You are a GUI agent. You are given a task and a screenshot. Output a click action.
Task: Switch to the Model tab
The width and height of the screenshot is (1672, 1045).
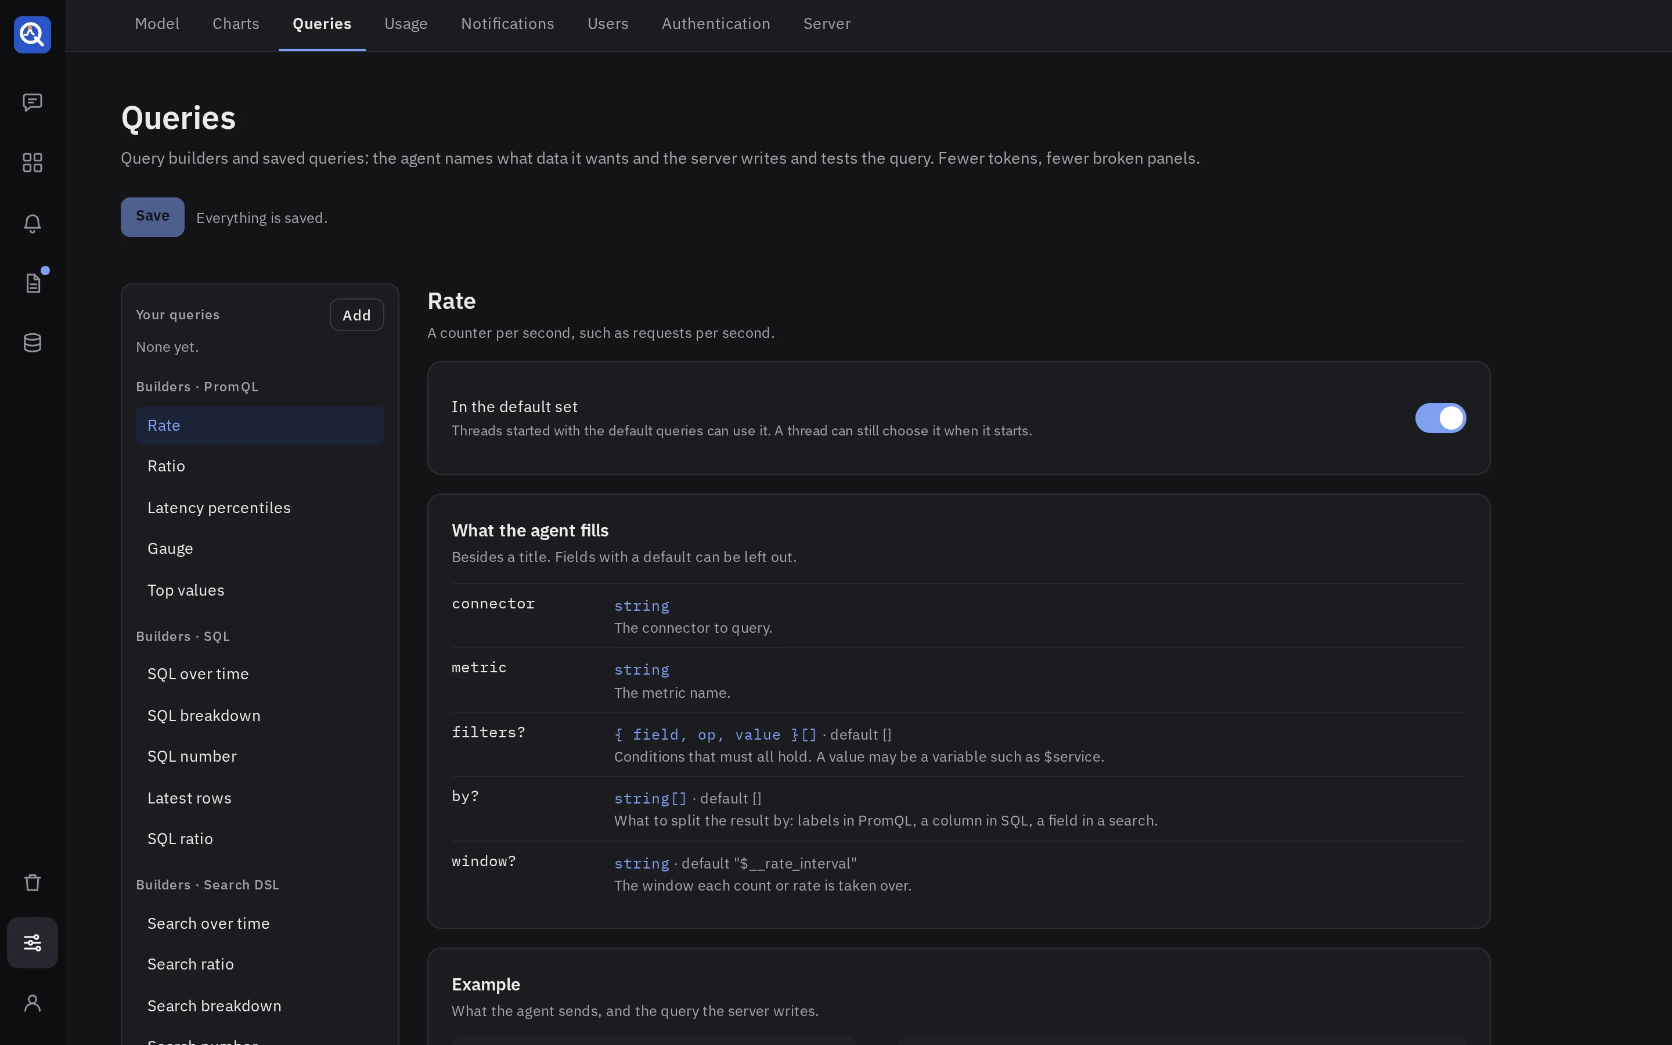pos(157,24)
